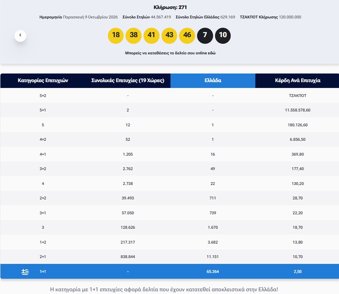
Task: Click Greece wins 49 in the 3+2 row
Action: click(x=213, y=169)
